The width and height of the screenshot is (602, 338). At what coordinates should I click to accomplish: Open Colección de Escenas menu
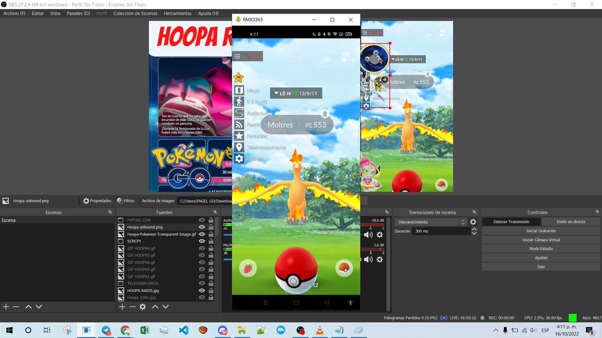point(135,13)
